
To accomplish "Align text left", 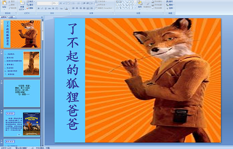I will (74, 8).
